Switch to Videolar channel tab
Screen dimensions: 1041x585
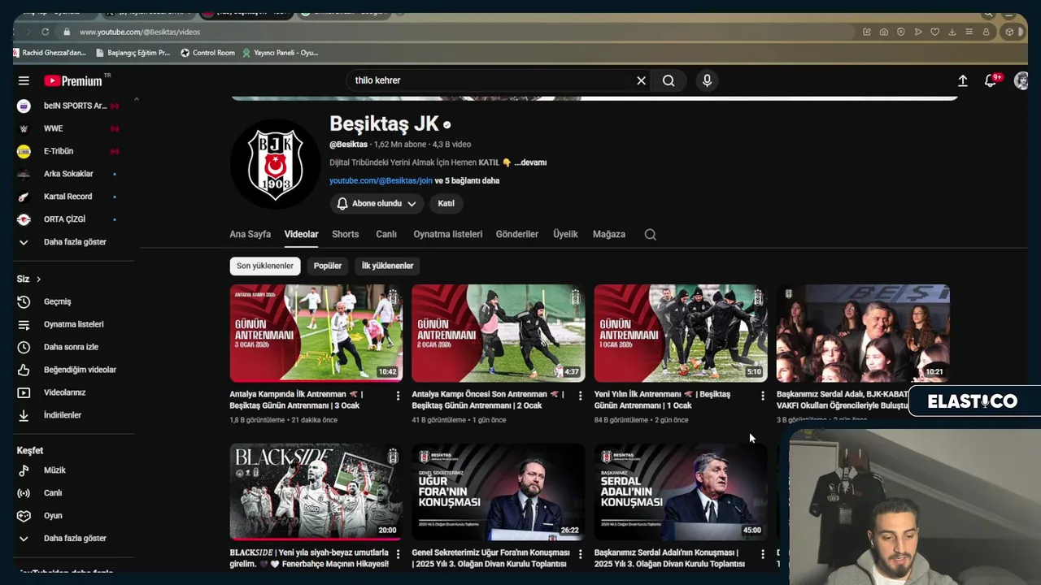301,234
